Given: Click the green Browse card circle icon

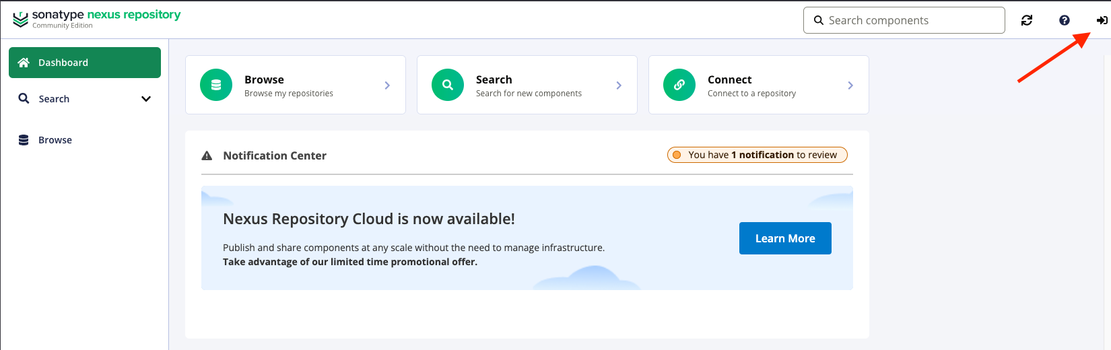Looking at the screenshot, I should point(216,85).
